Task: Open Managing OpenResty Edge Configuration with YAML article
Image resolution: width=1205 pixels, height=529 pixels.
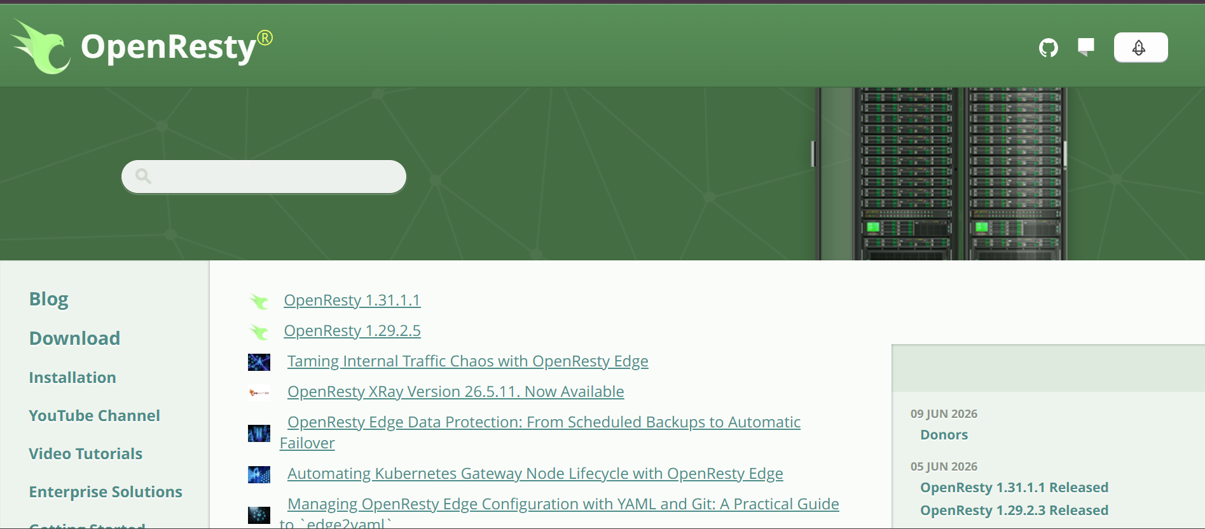Action: (560, 512)
